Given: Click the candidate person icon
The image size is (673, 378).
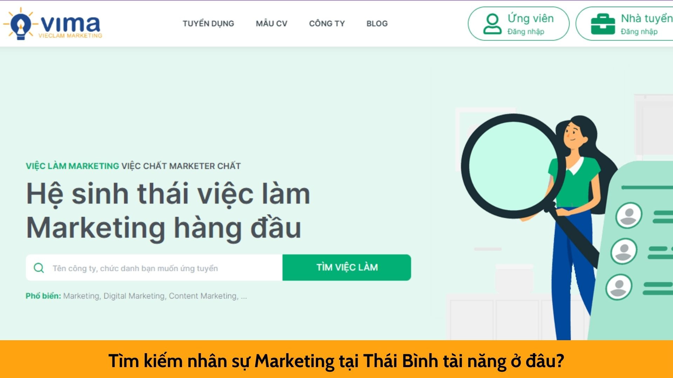Looking at the screenshot, I should point(492,24).
